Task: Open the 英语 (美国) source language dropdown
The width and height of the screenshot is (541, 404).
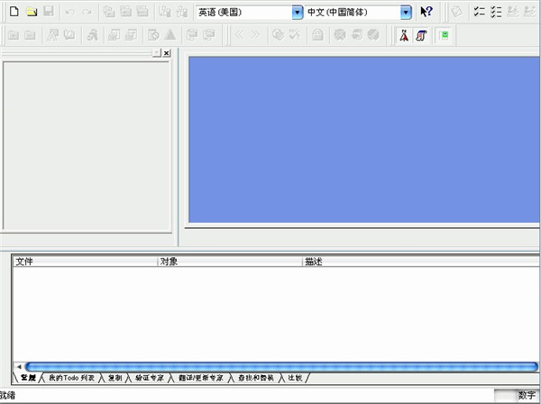Action: pyautogui.click(x=297, y=13)
